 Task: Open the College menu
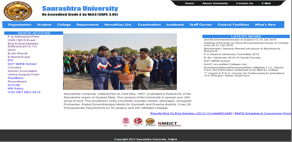64,25
